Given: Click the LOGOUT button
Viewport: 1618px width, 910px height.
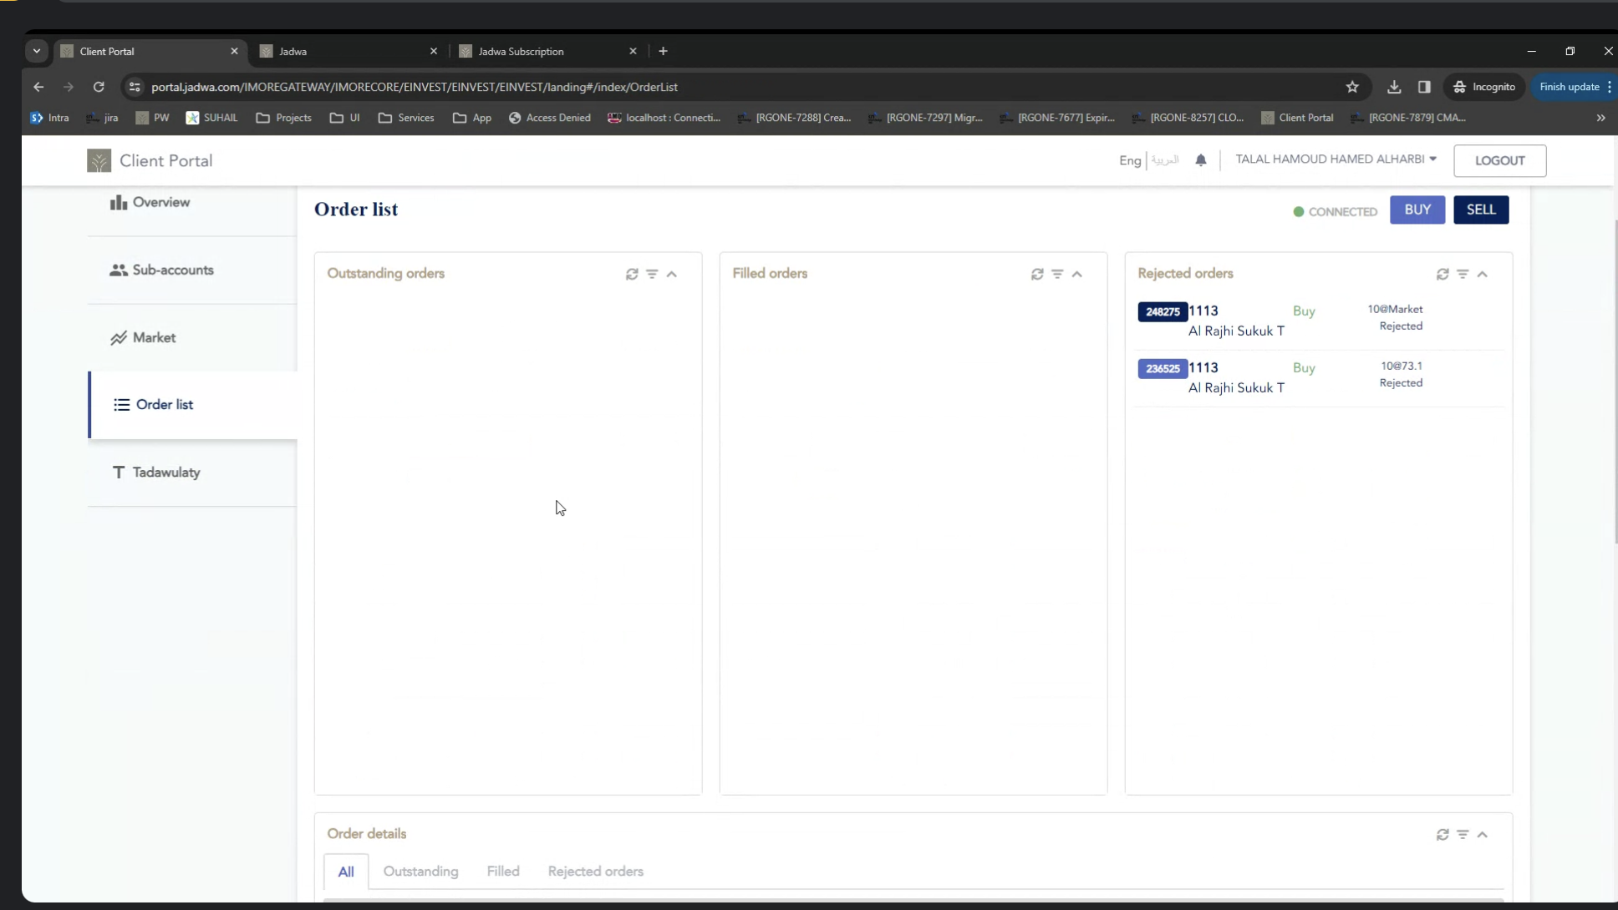Looking at the screenshot, I should (1499, 160).
